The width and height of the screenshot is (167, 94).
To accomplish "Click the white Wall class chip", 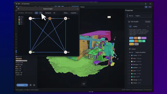I will pos(139,38).
